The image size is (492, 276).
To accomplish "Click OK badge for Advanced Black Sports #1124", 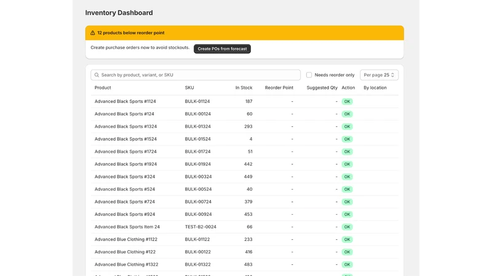I will tap(347, 101).
